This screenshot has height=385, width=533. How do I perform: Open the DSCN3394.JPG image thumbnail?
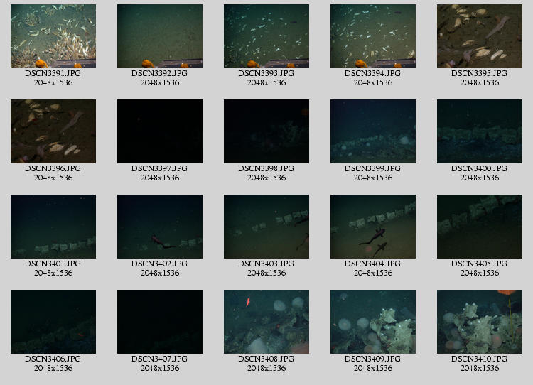[373, 36]
